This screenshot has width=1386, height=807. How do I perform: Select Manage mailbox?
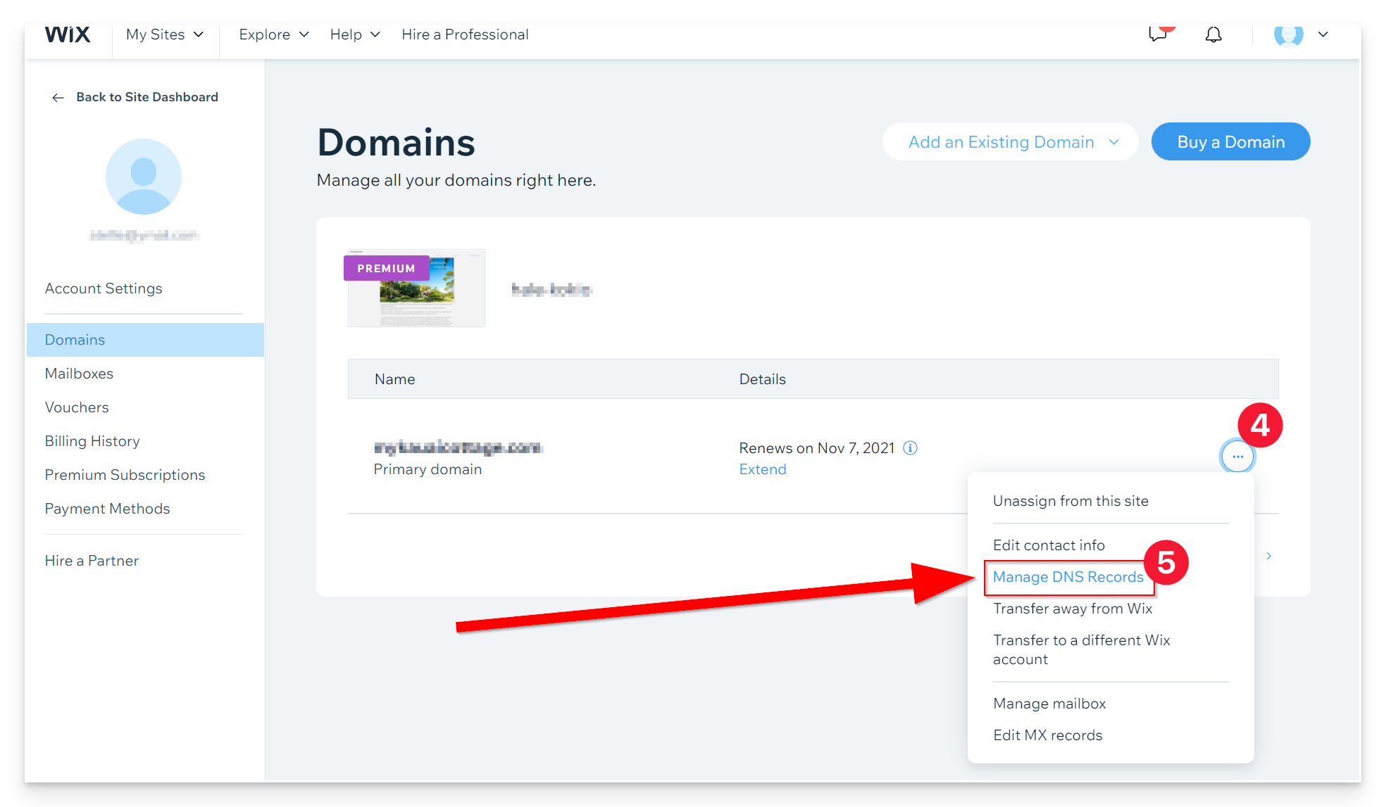click(1049, 704)
